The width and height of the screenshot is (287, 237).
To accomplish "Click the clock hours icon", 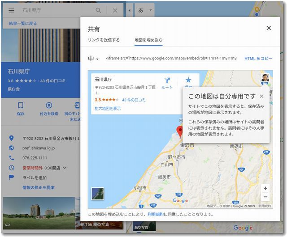I will 11,168.
